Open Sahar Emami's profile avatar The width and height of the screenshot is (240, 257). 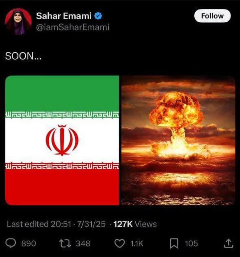(x=18, y=21)
